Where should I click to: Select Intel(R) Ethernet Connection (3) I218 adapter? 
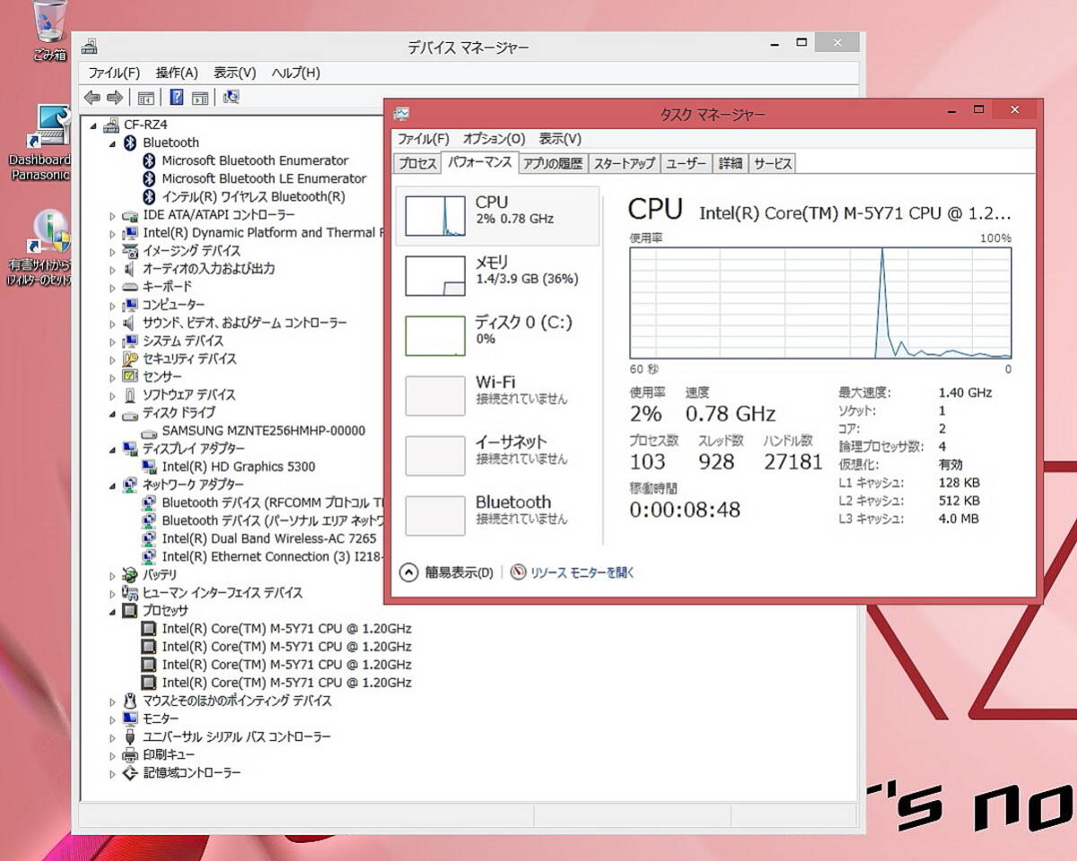(273, 557)
